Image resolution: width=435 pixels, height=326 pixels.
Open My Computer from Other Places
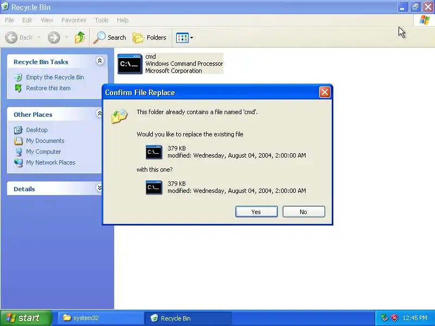[x=43, y=152]
